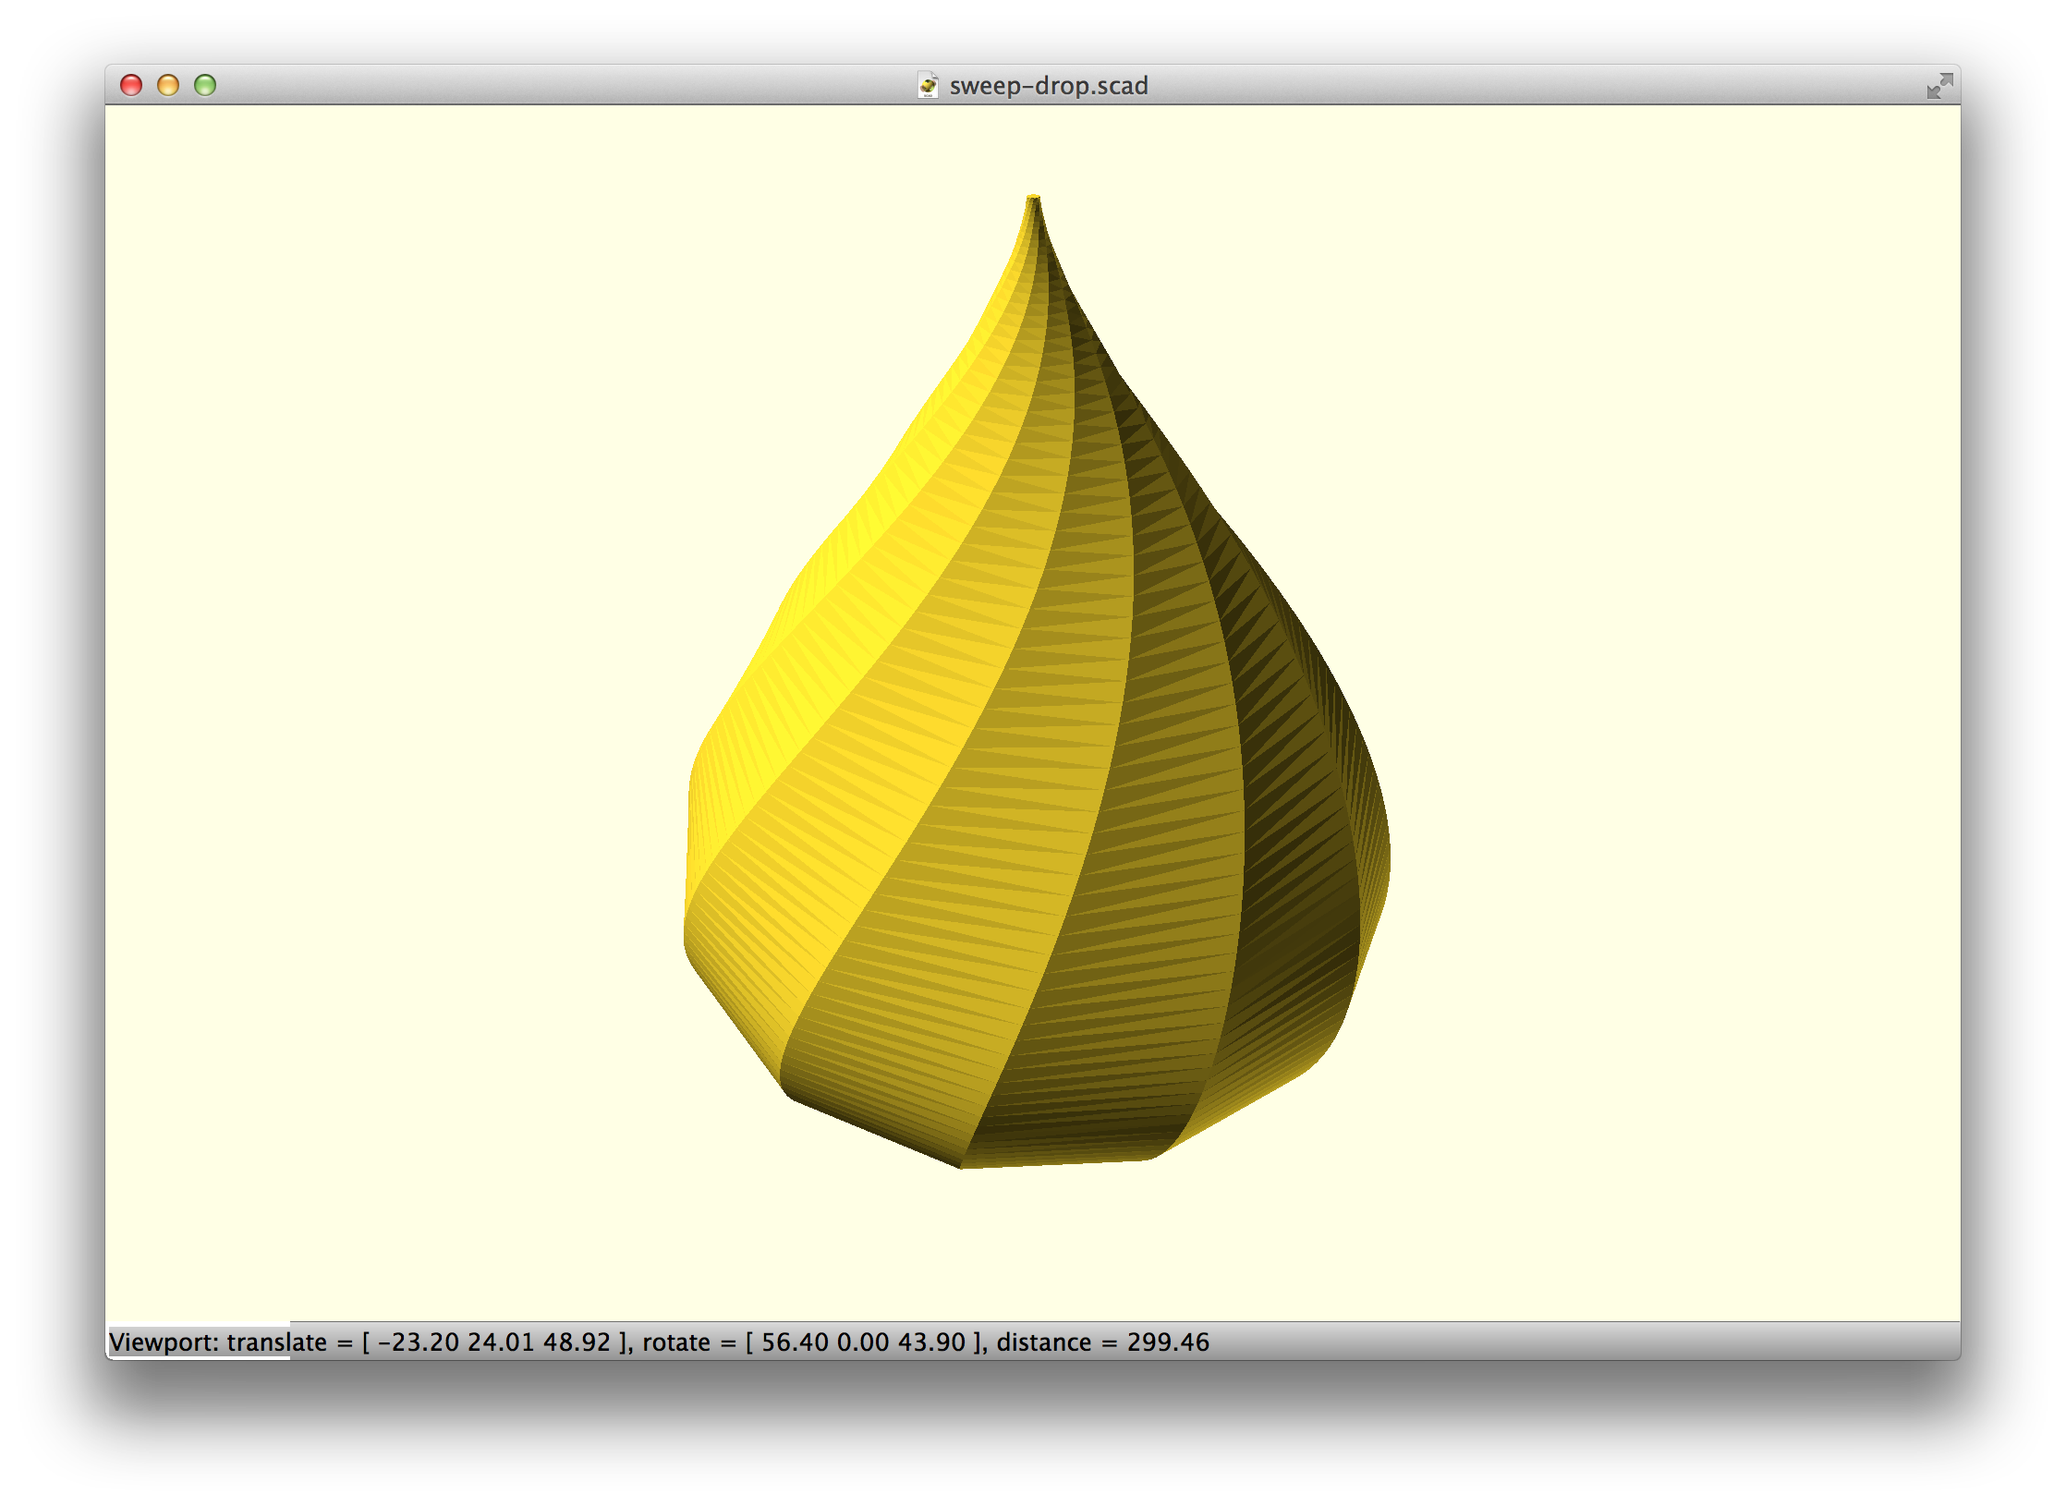Click the rotate values in status bar

(863, 1342)
